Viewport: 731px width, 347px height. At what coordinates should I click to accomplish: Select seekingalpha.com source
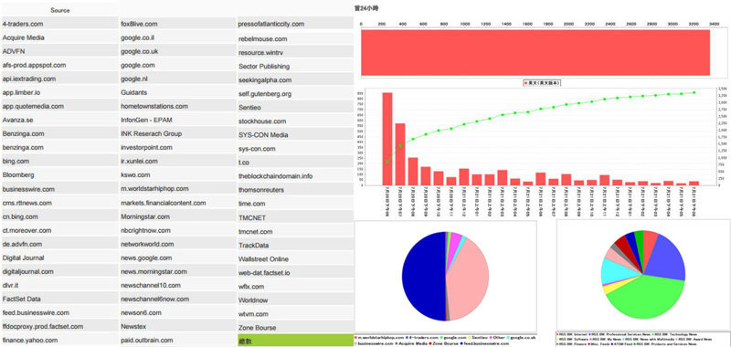pos(295,80)
